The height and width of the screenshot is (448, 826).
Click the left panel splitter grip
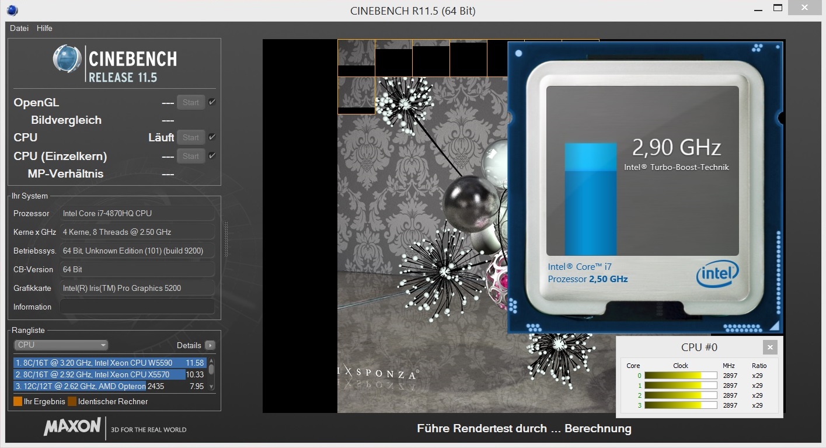pyautogui.click(x=226, y=238)
